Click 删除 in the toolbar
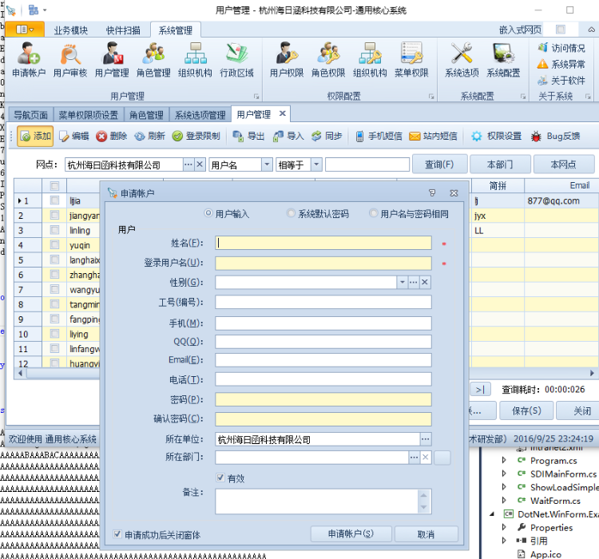 [x=112, y=136]
